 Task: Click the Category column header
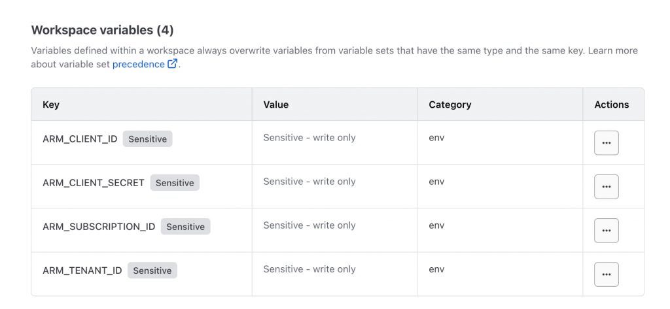pos(450,105)
